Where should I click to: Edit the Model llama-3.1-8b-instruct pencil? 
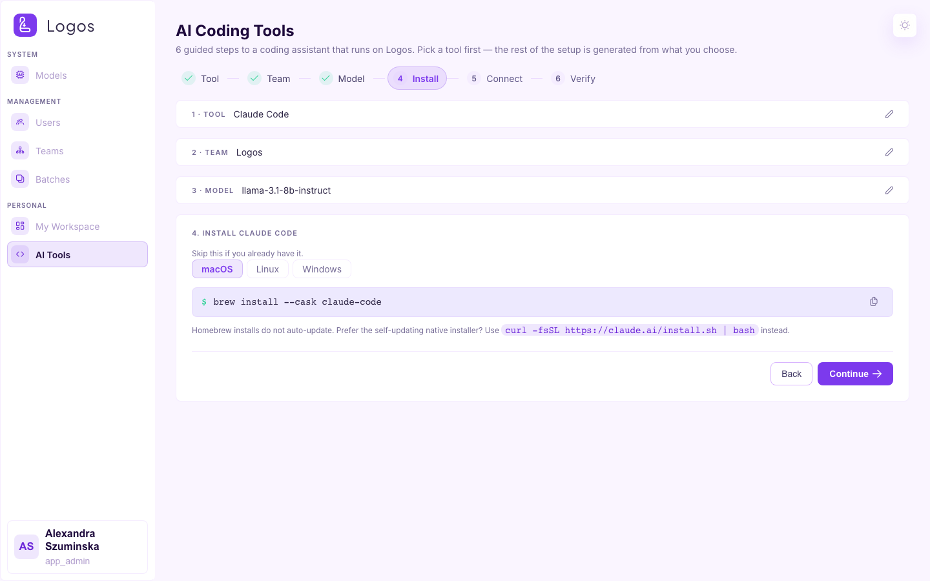tap(889, 190)
